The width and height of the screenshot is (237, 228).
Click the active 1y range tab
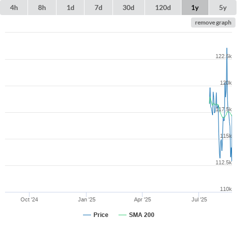[195, 8]
